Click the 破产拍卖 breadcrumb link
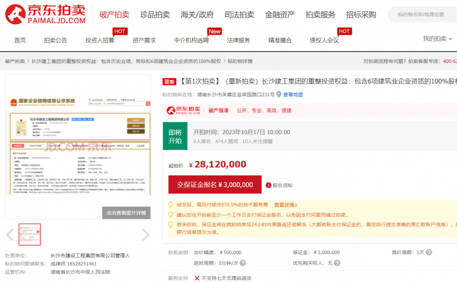The height and width of the screenshot is (283, 457). [15, 62]
